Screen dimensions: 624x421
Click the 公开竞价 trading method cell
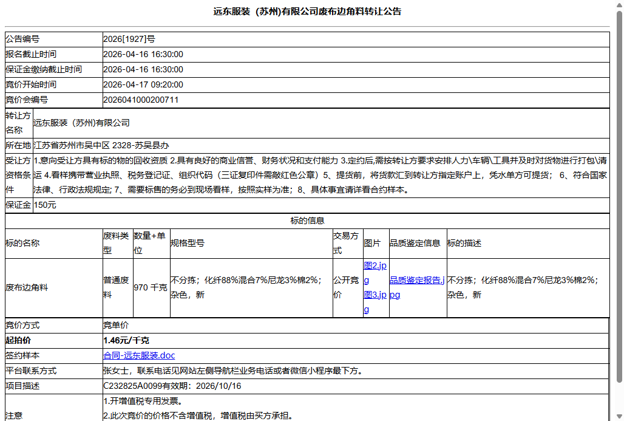point(347,287)
